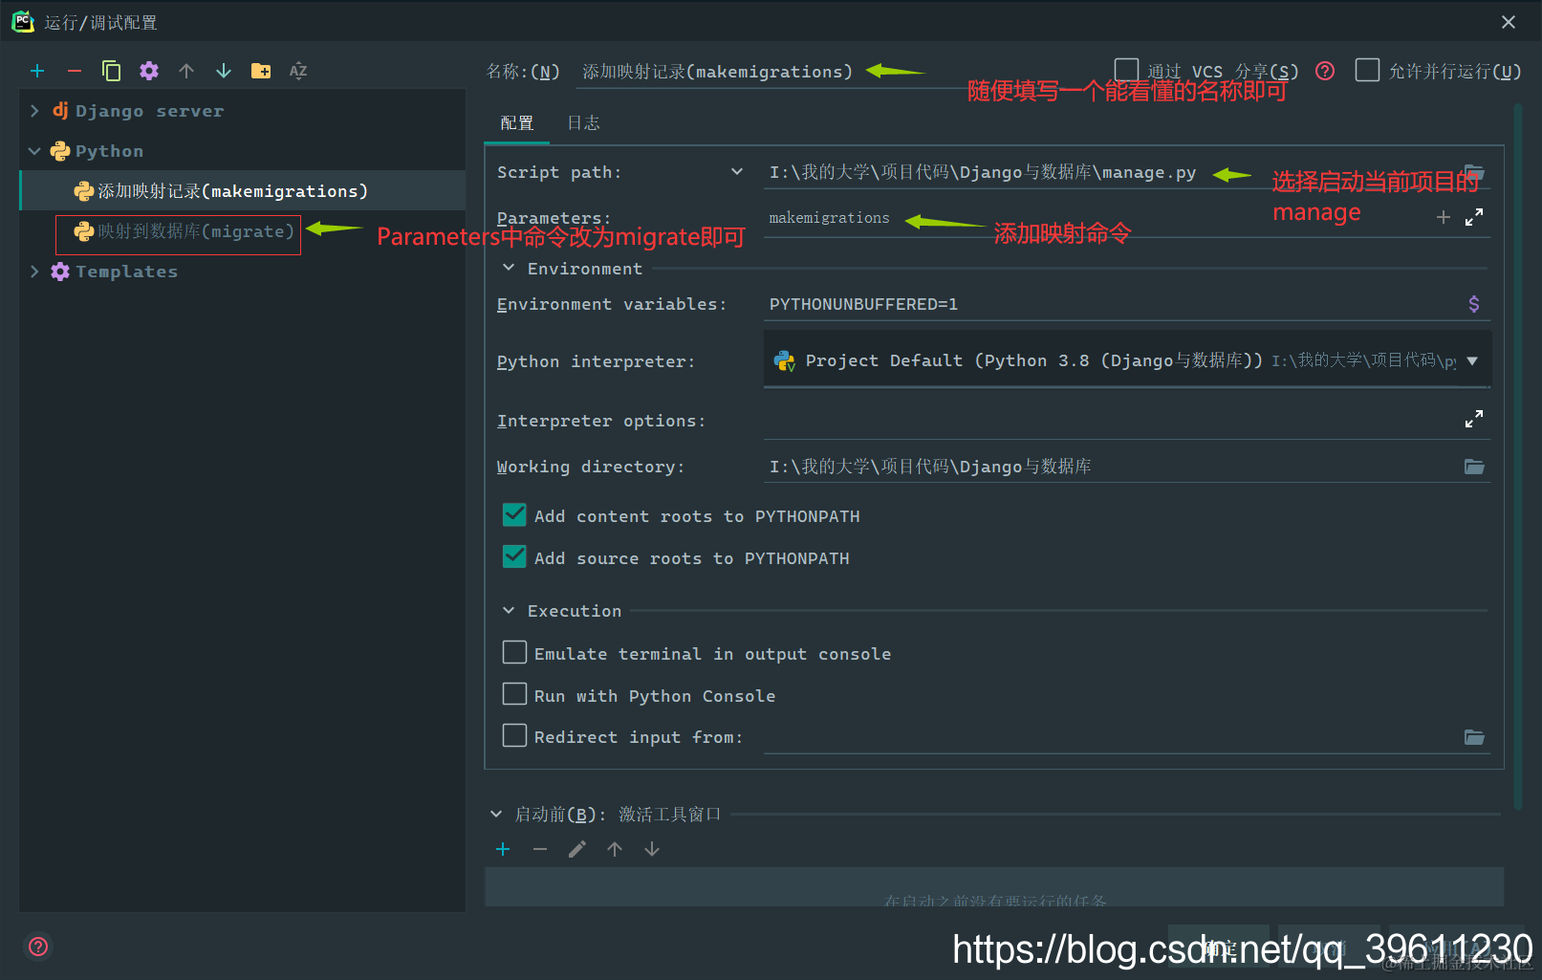The height and width of the screenshot is (980, 1542).
Task: Open help for VCS sharing option
Action: coord(1325,71)
